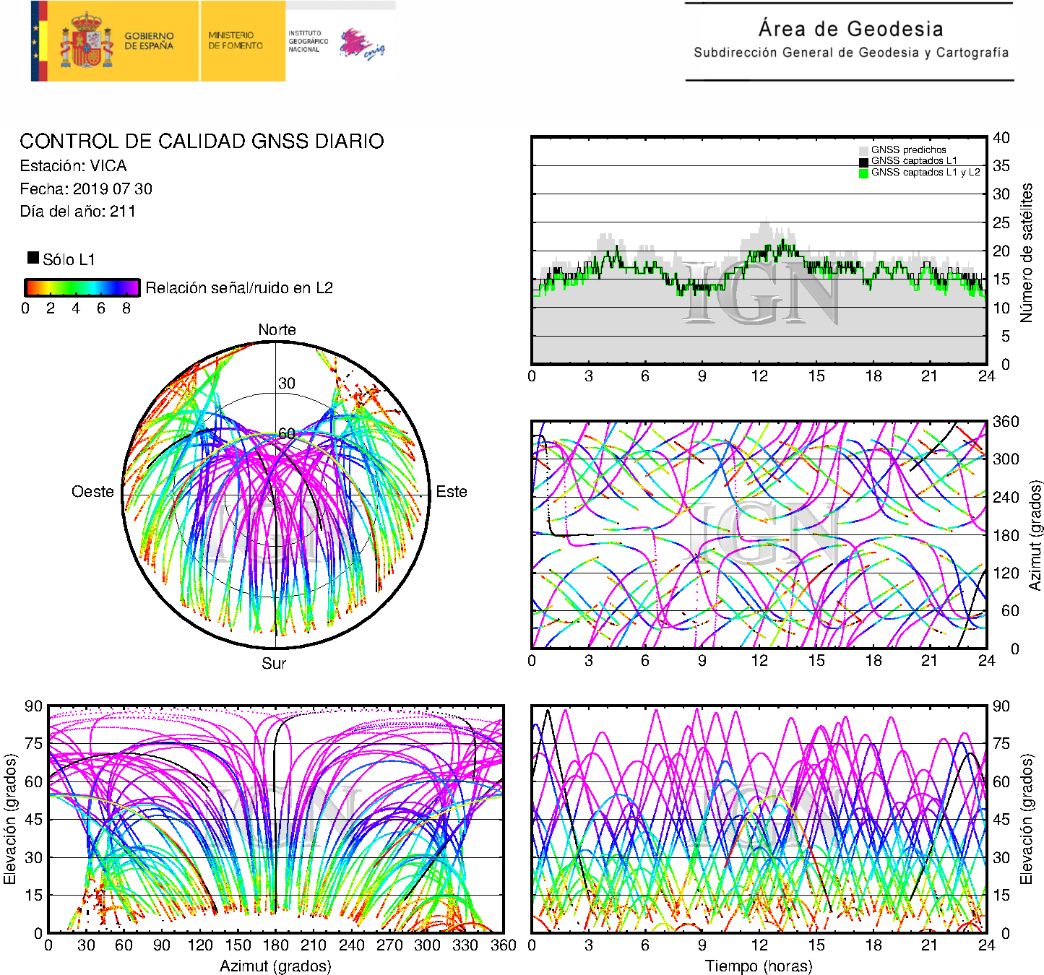Click the Spanish coat of arms emblem
1044x975 pixels.
coord(86,41)
